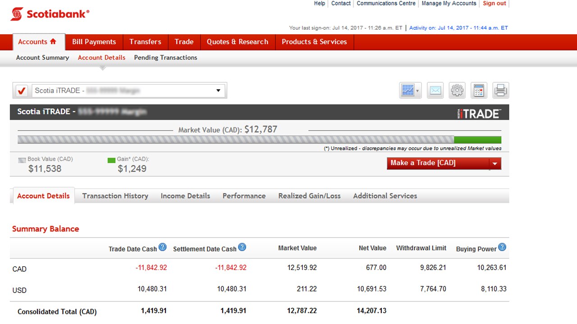The height and width of the screenshot is (324, 577).
Task: Click the printer icon
Action: coord(501,90)
